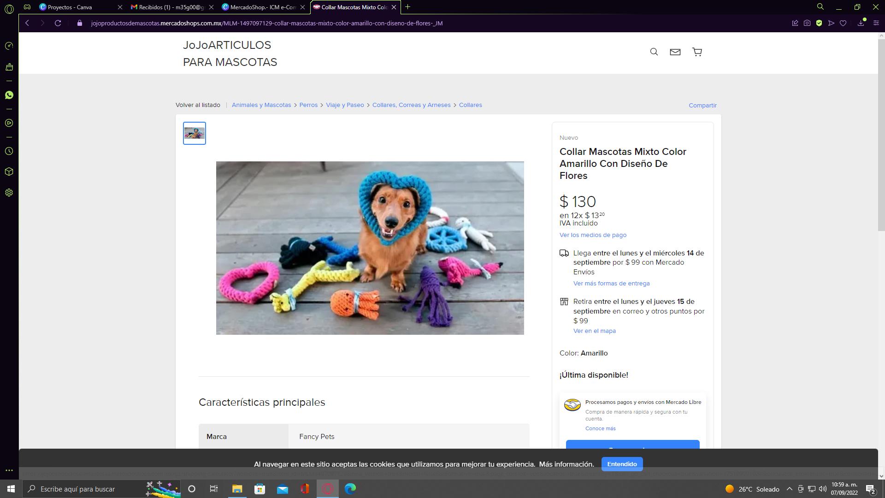Switch to Gmail Recibidos tab

[x=171, y=7]
